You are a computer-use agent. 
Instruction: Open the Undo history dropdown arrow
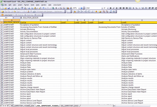point(46,8)
